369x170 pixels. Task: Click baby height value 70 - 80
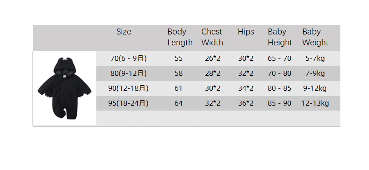[x=279, y=73]
